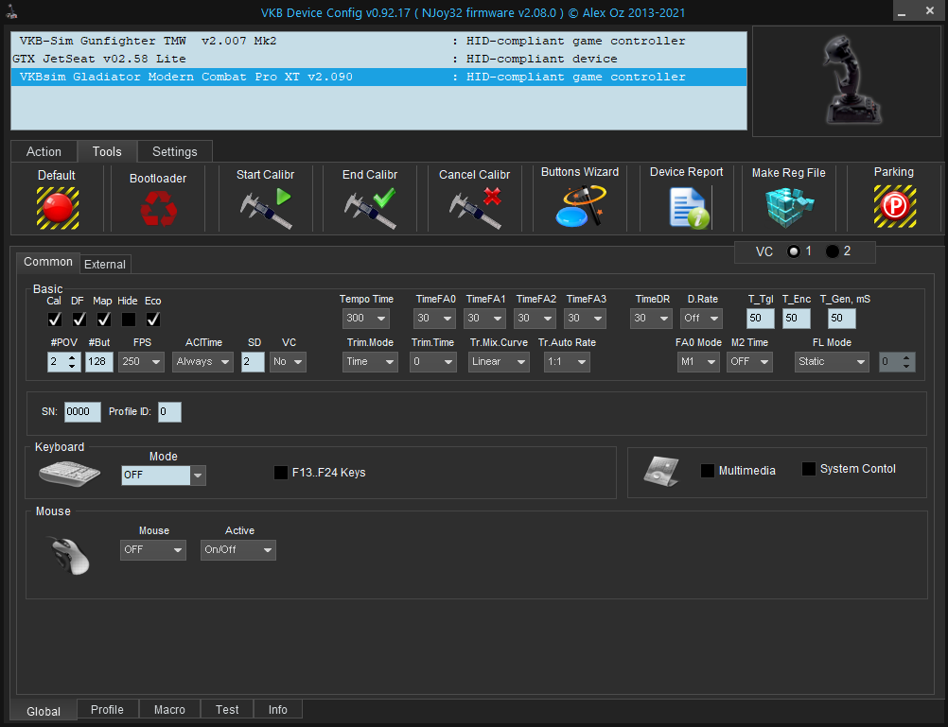Switch to the Macro bottom tab
This screenshot has width=948, height=727.
(x=169, y=709)
